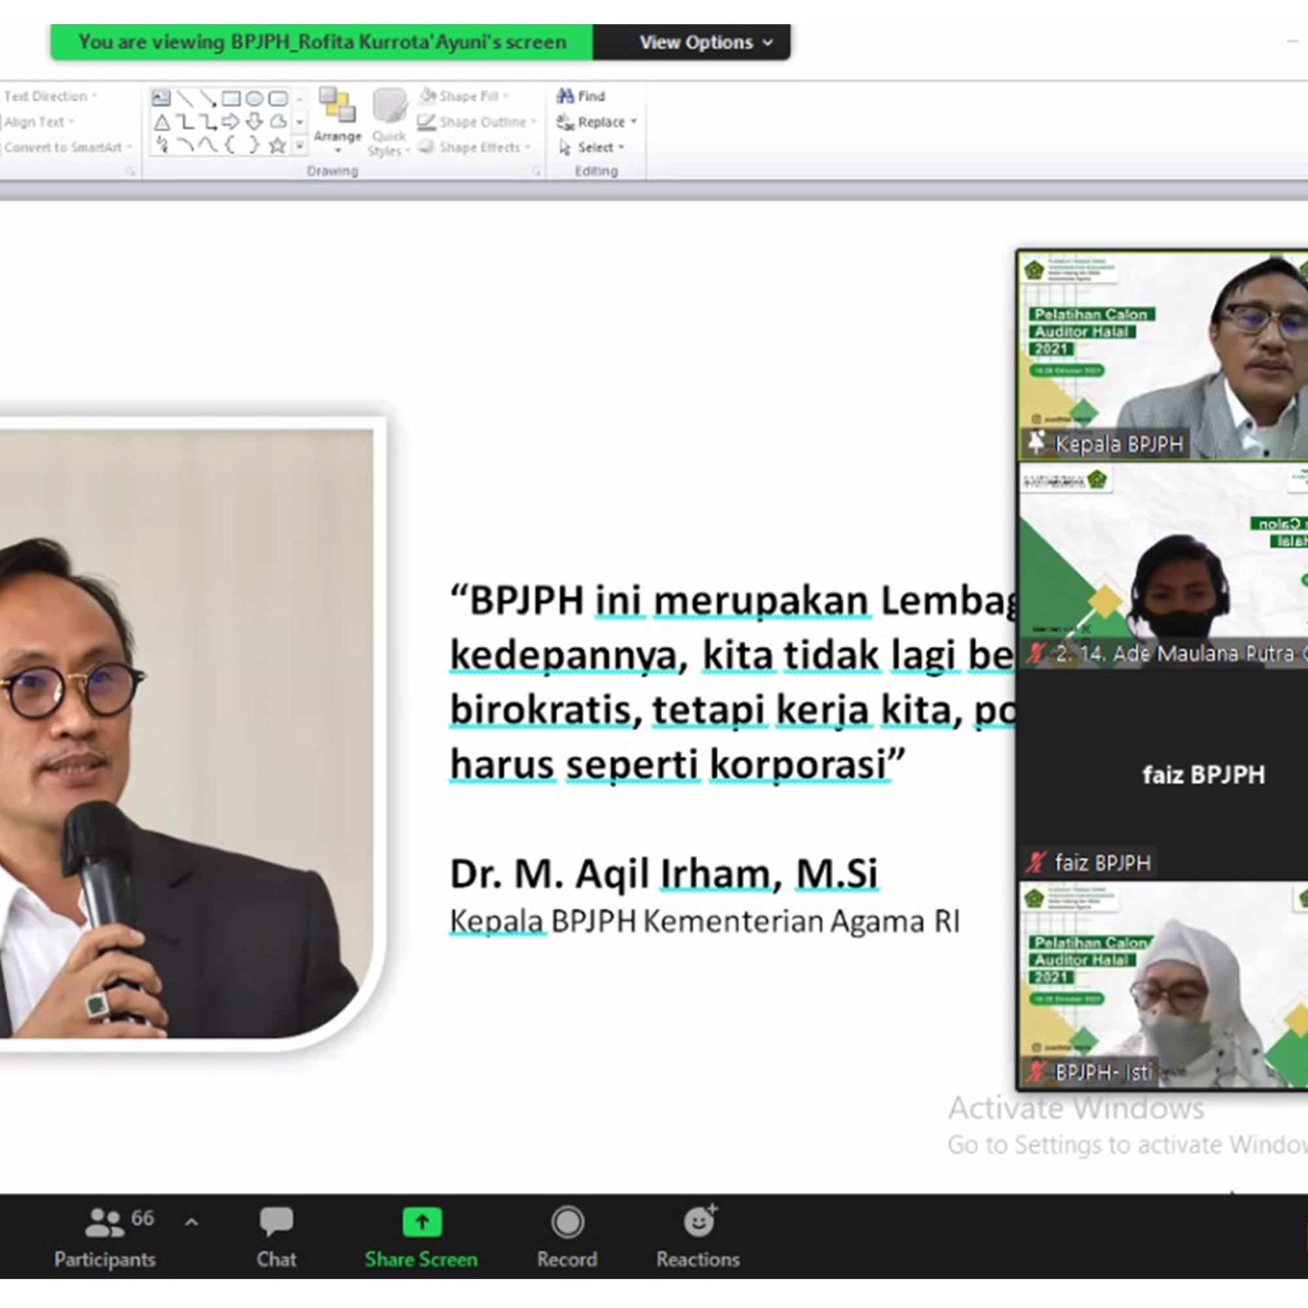Image resolution: width=1308 pixels, height=1308 pixels.
Task: Expand the Participants caret menu
Action: [192, 1223]
